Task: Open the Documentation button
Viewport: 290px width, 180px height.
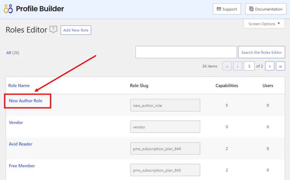Action: (x=266, y=9)
